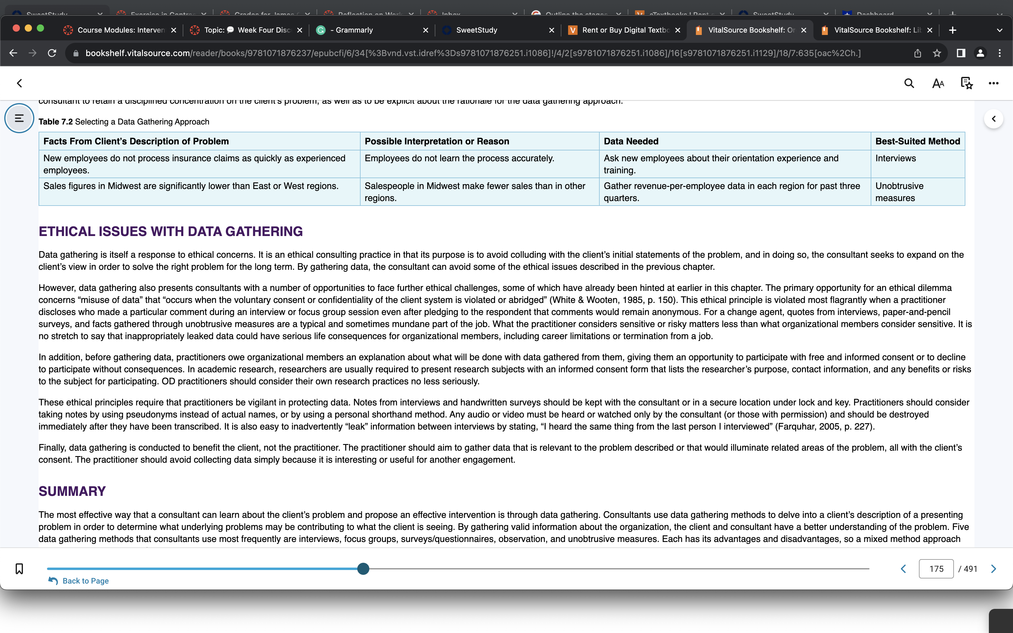Close the Course Modules tab
The image size is (1013, 633).
[174, 30]
